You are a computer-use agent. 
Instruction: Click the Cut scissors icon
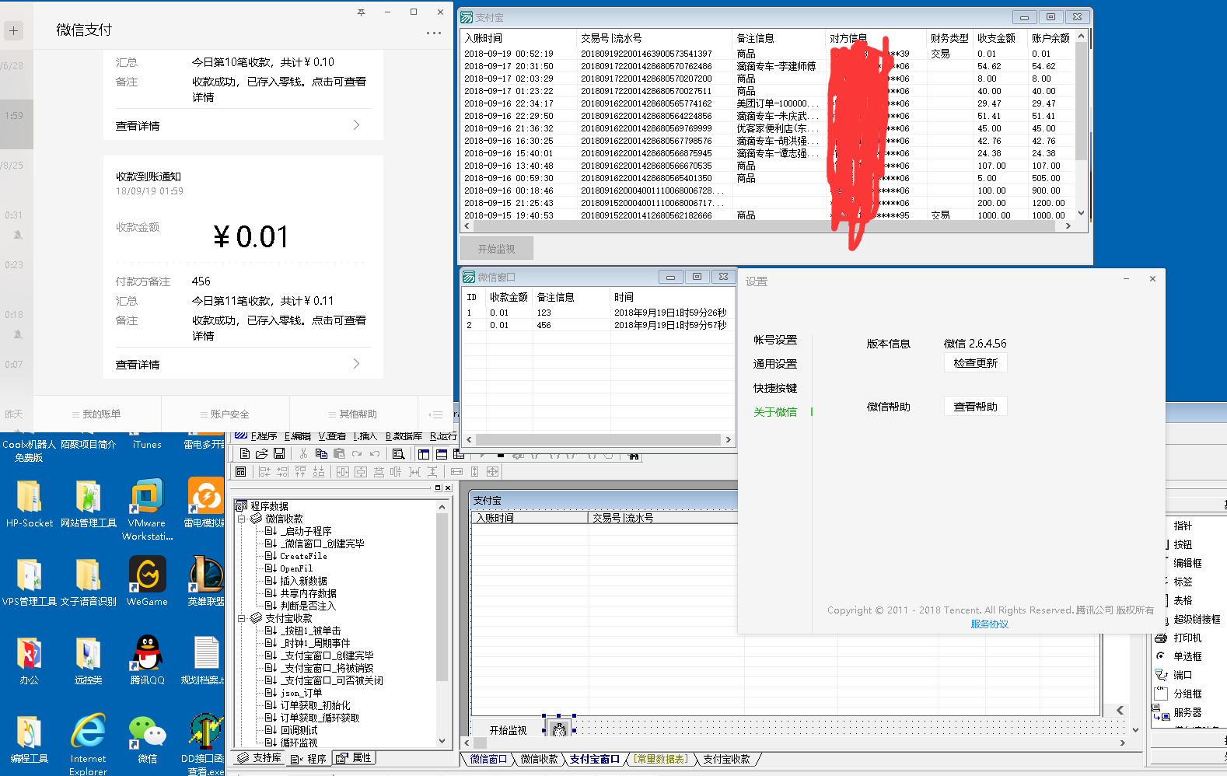[x=303, y=453]
